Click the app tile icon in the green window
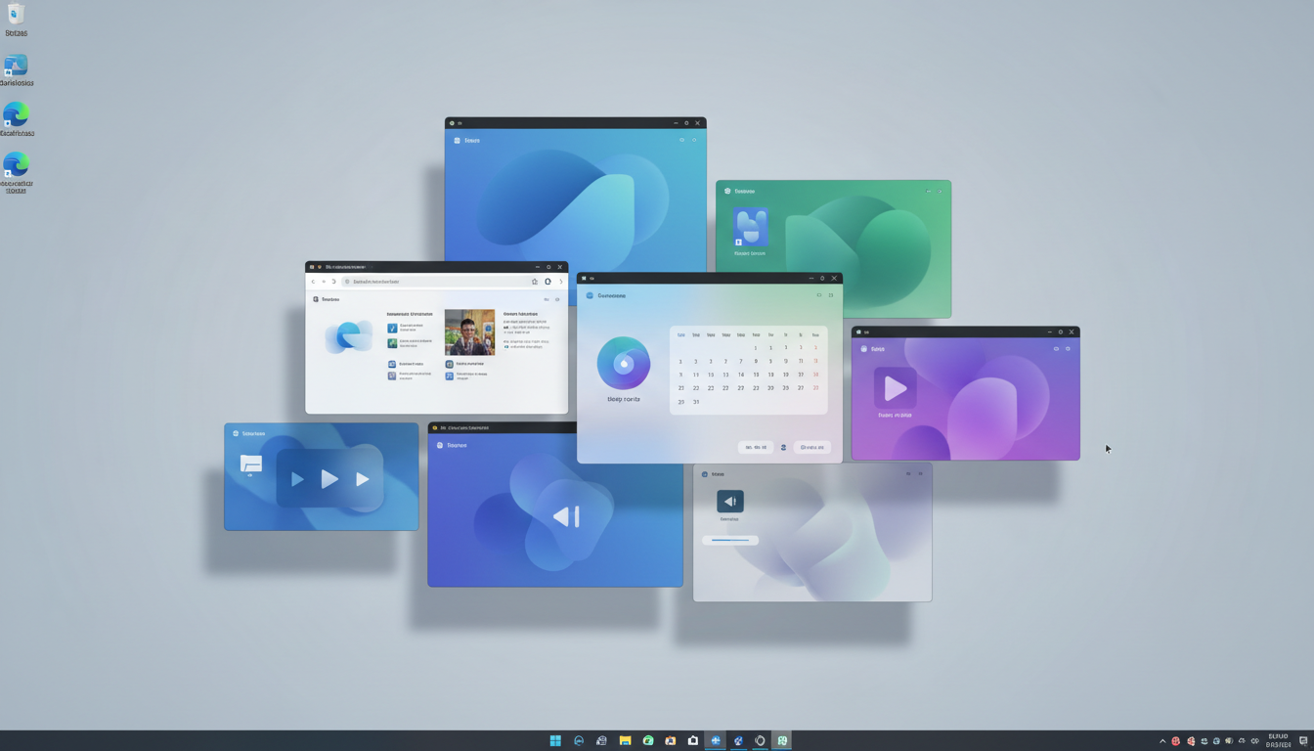This screenshot has width=1314, height=751. 751,227
